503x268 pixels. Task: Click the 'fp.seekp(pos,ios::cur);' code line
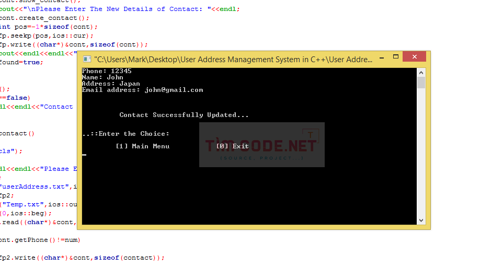click(x=47, y=36)
